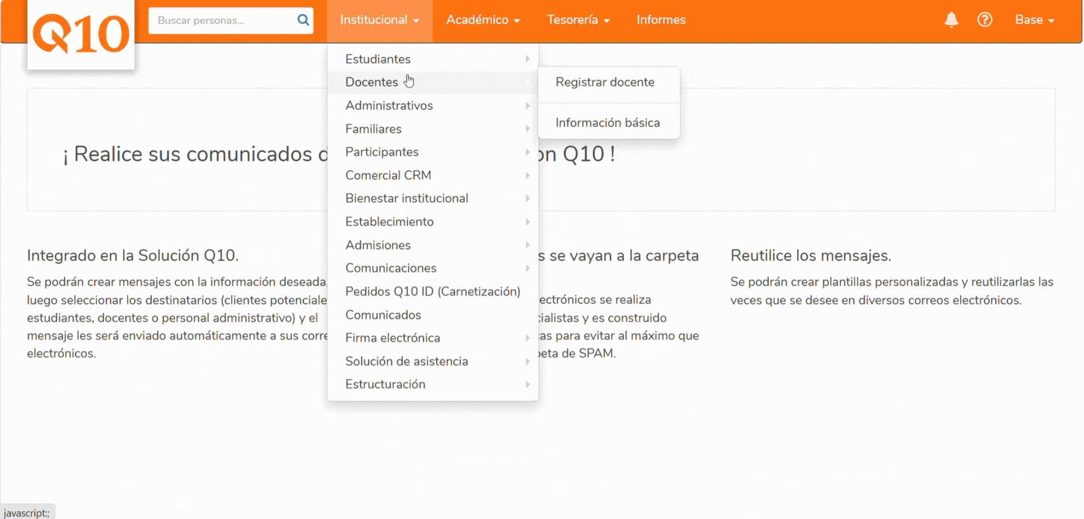This screenshot has width=1084, height=519.
Task: Expand the Admisiones submenu arrow
Action: click(x=527, y=245)
